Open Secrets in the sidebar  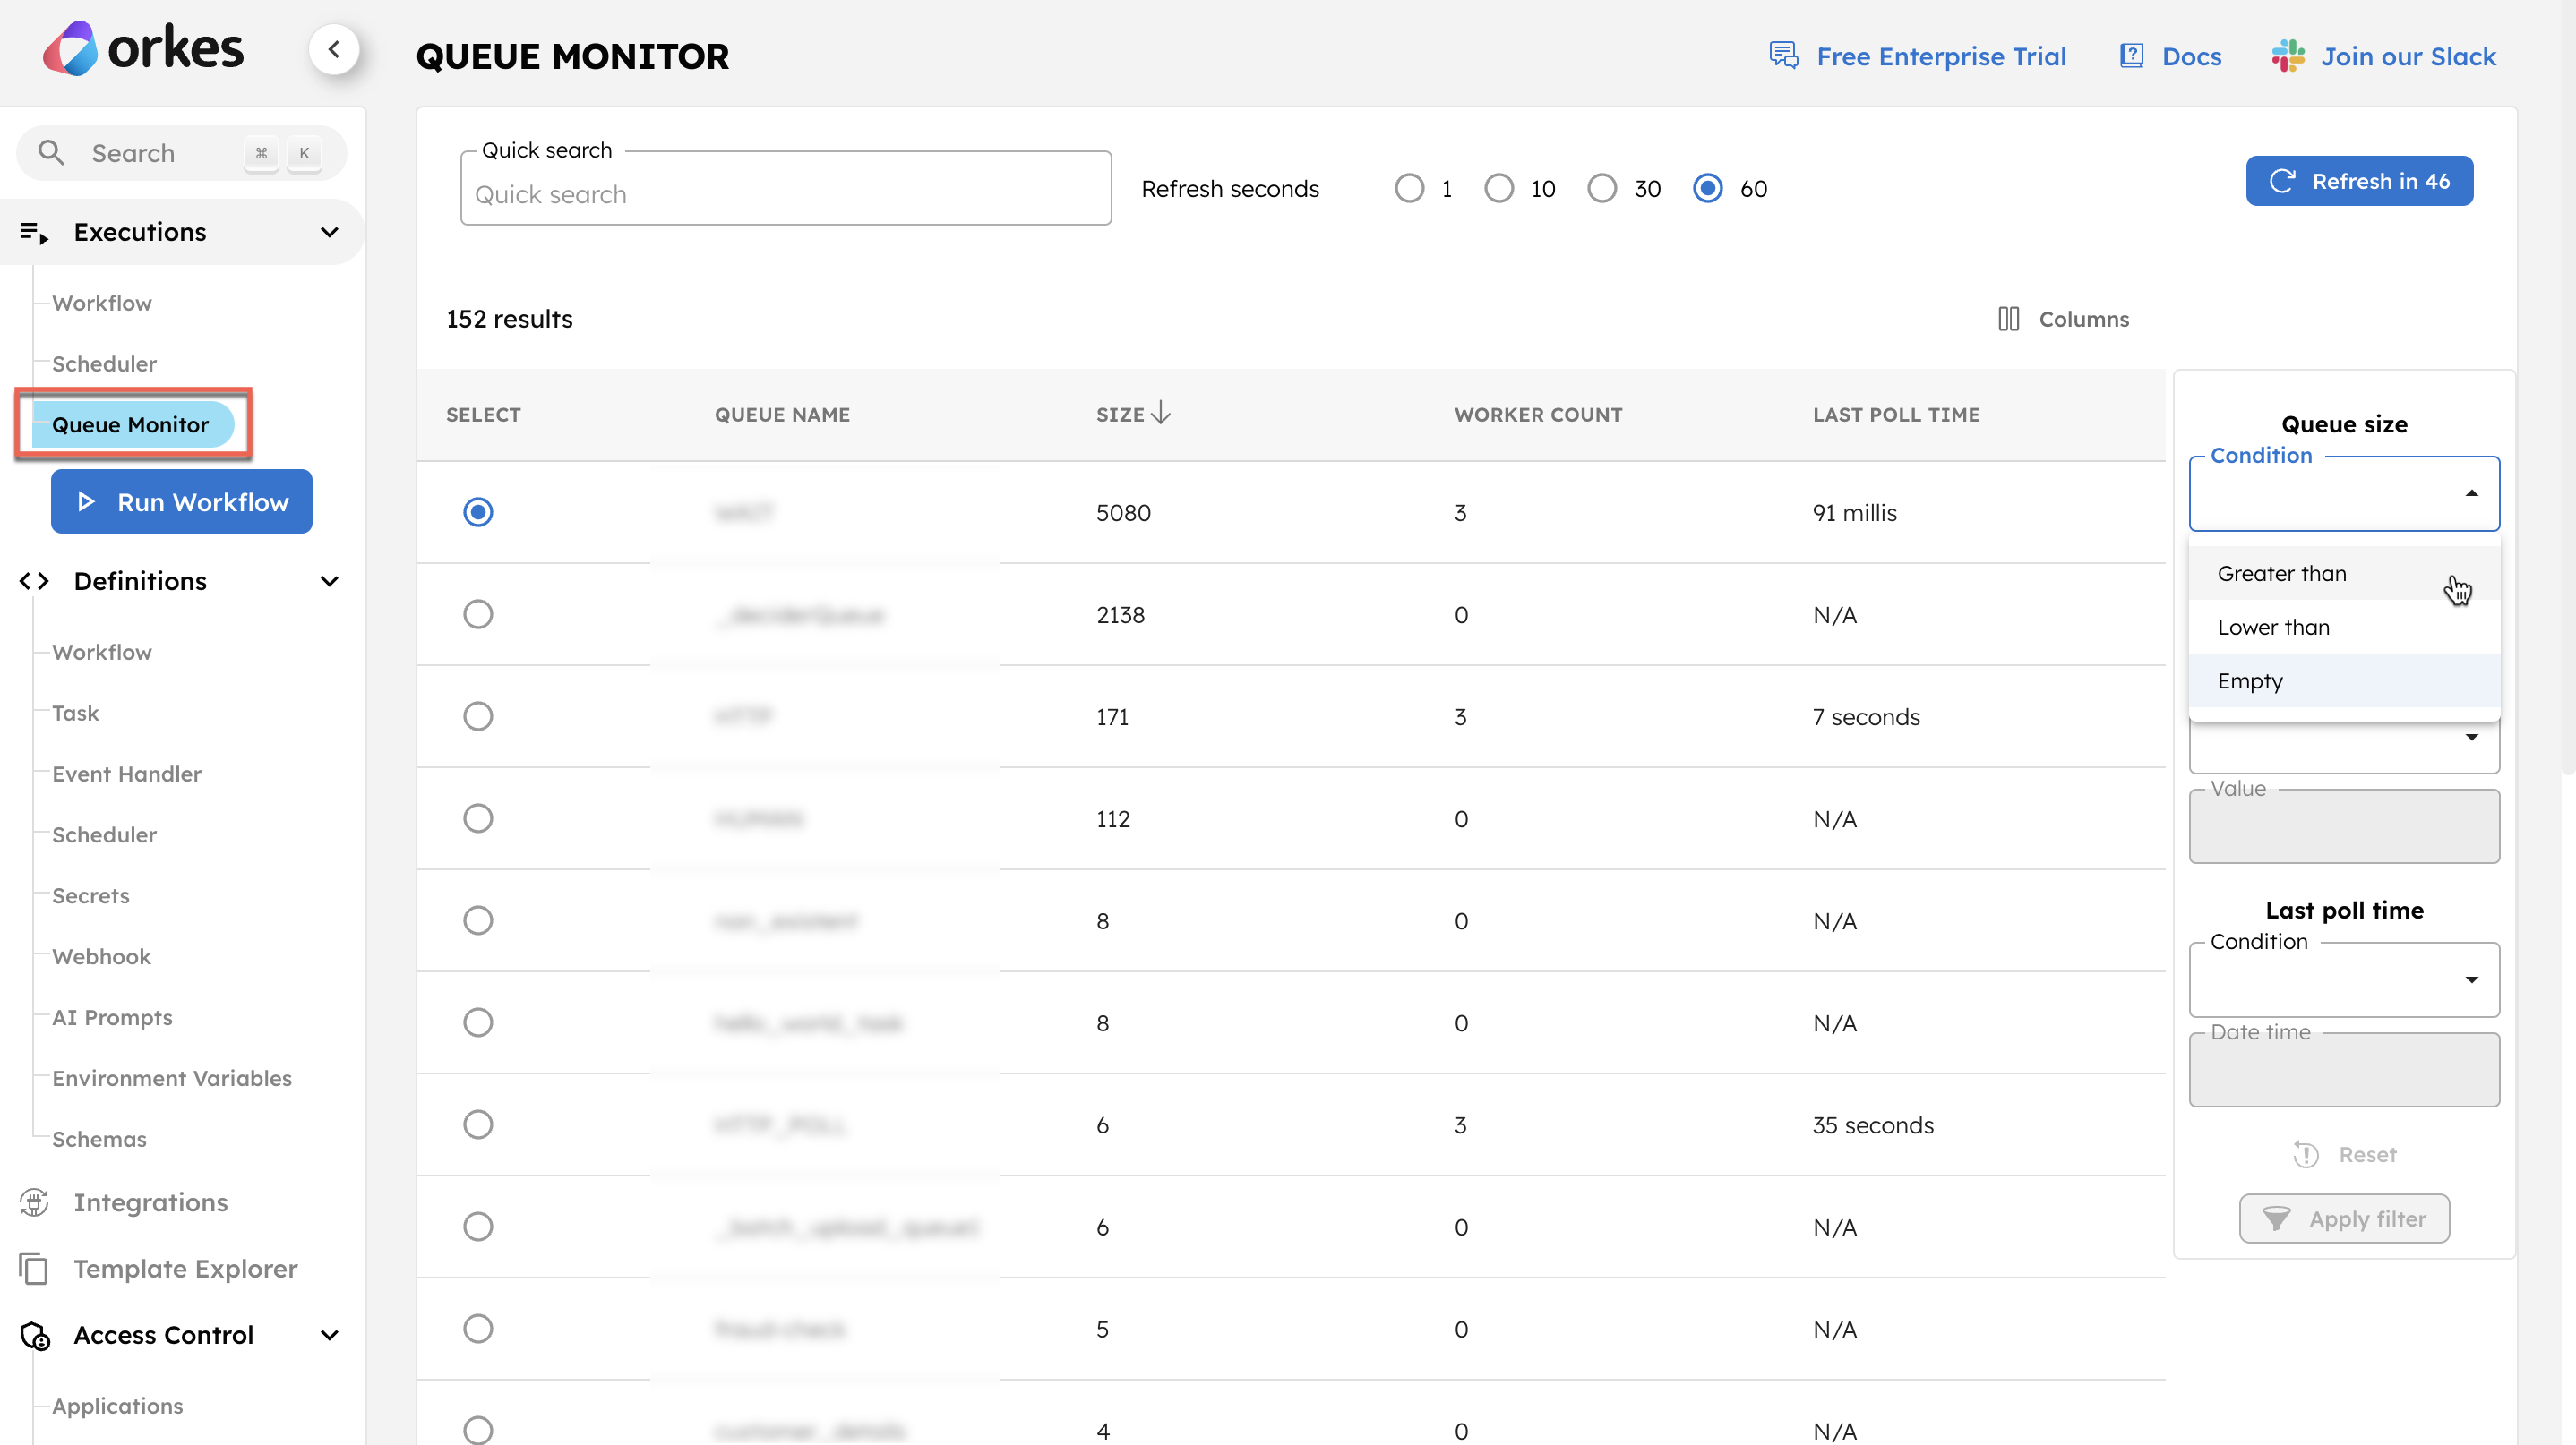(x=91, y=895)
